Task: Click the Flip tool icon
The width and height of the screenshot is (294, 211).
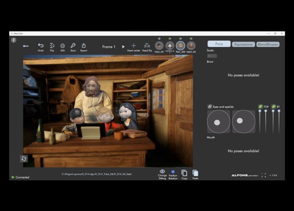Action: tap(52, 46)
